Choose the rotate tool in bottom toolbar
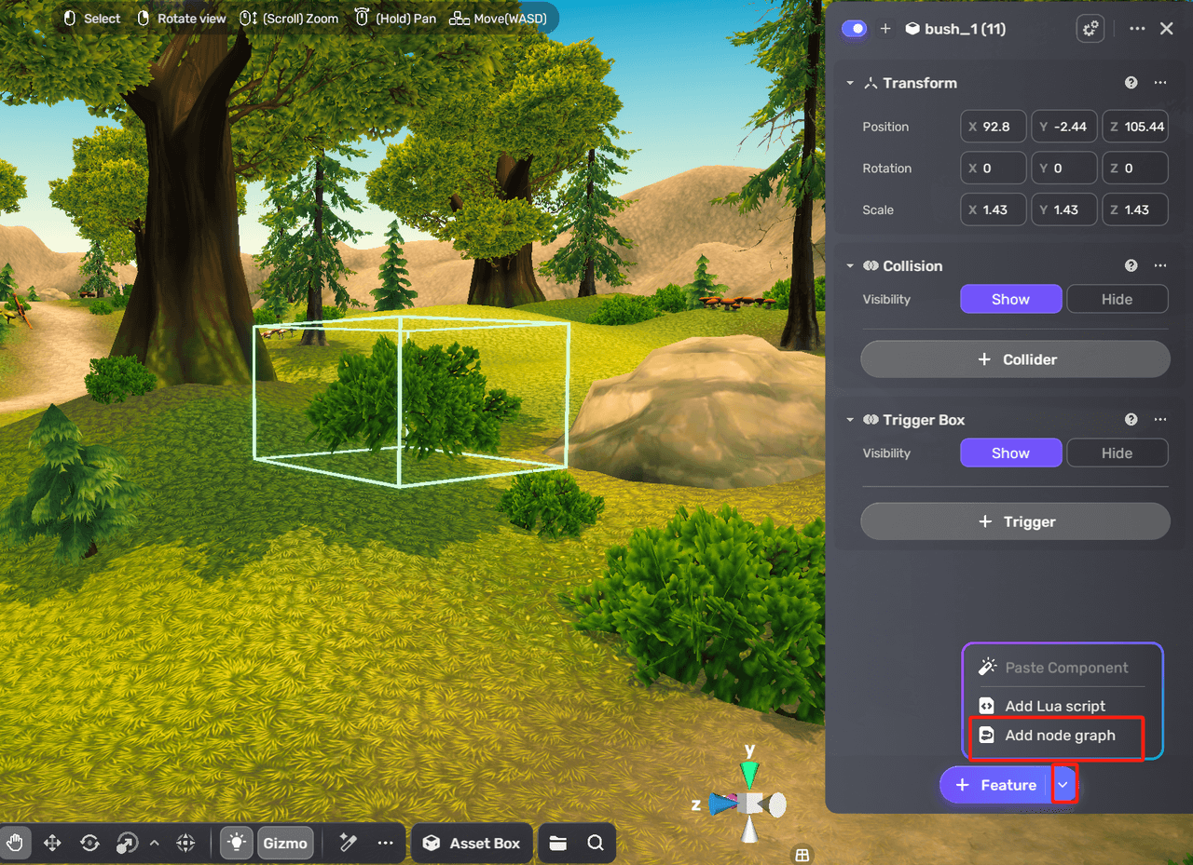The image size is (1193, 865). [89, 843]
